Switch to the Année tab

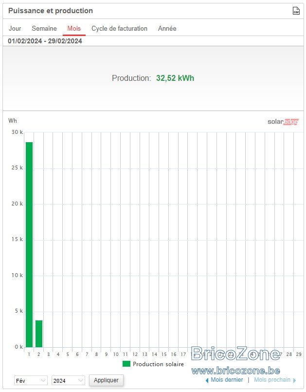point(167,29)
